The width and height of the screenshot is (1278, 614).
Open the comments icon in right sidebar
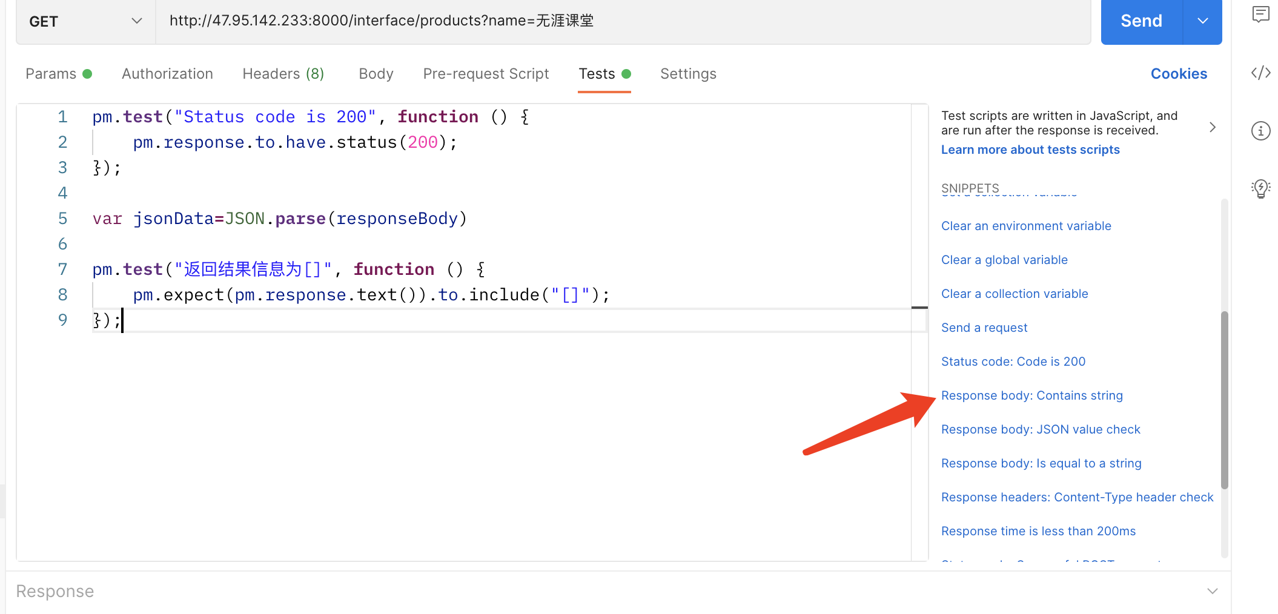tap(1260, 14)
